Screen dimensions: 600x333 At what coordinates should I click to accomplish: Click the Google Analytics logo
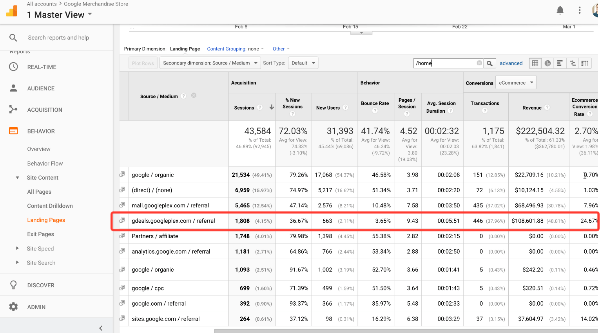(12, 11)
